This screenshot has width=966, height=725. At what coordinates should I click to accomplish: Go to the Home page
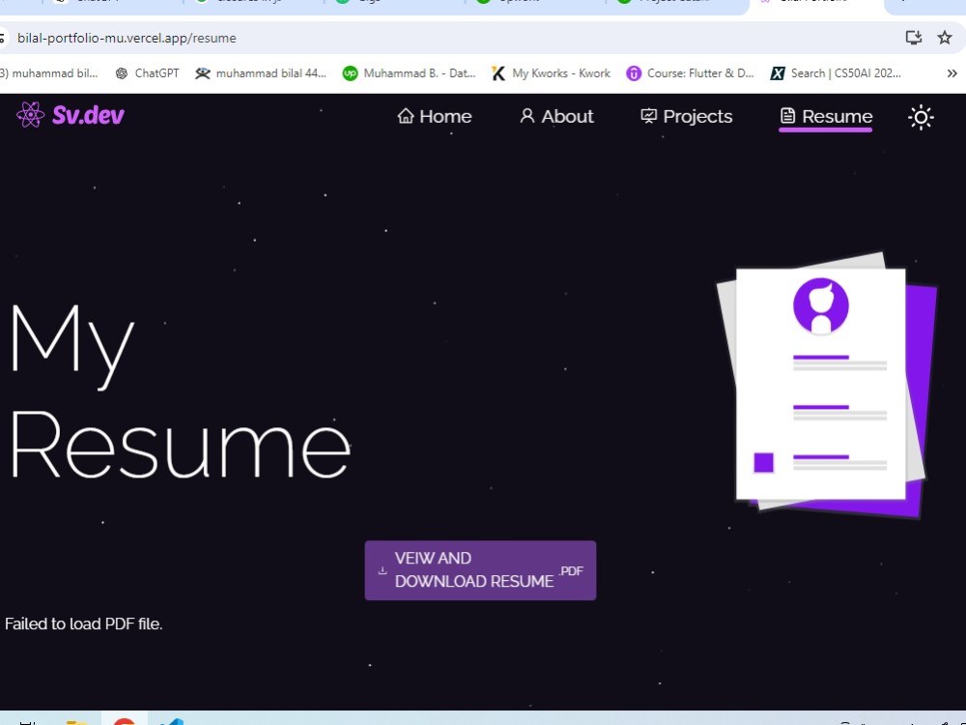click(435, 116)
